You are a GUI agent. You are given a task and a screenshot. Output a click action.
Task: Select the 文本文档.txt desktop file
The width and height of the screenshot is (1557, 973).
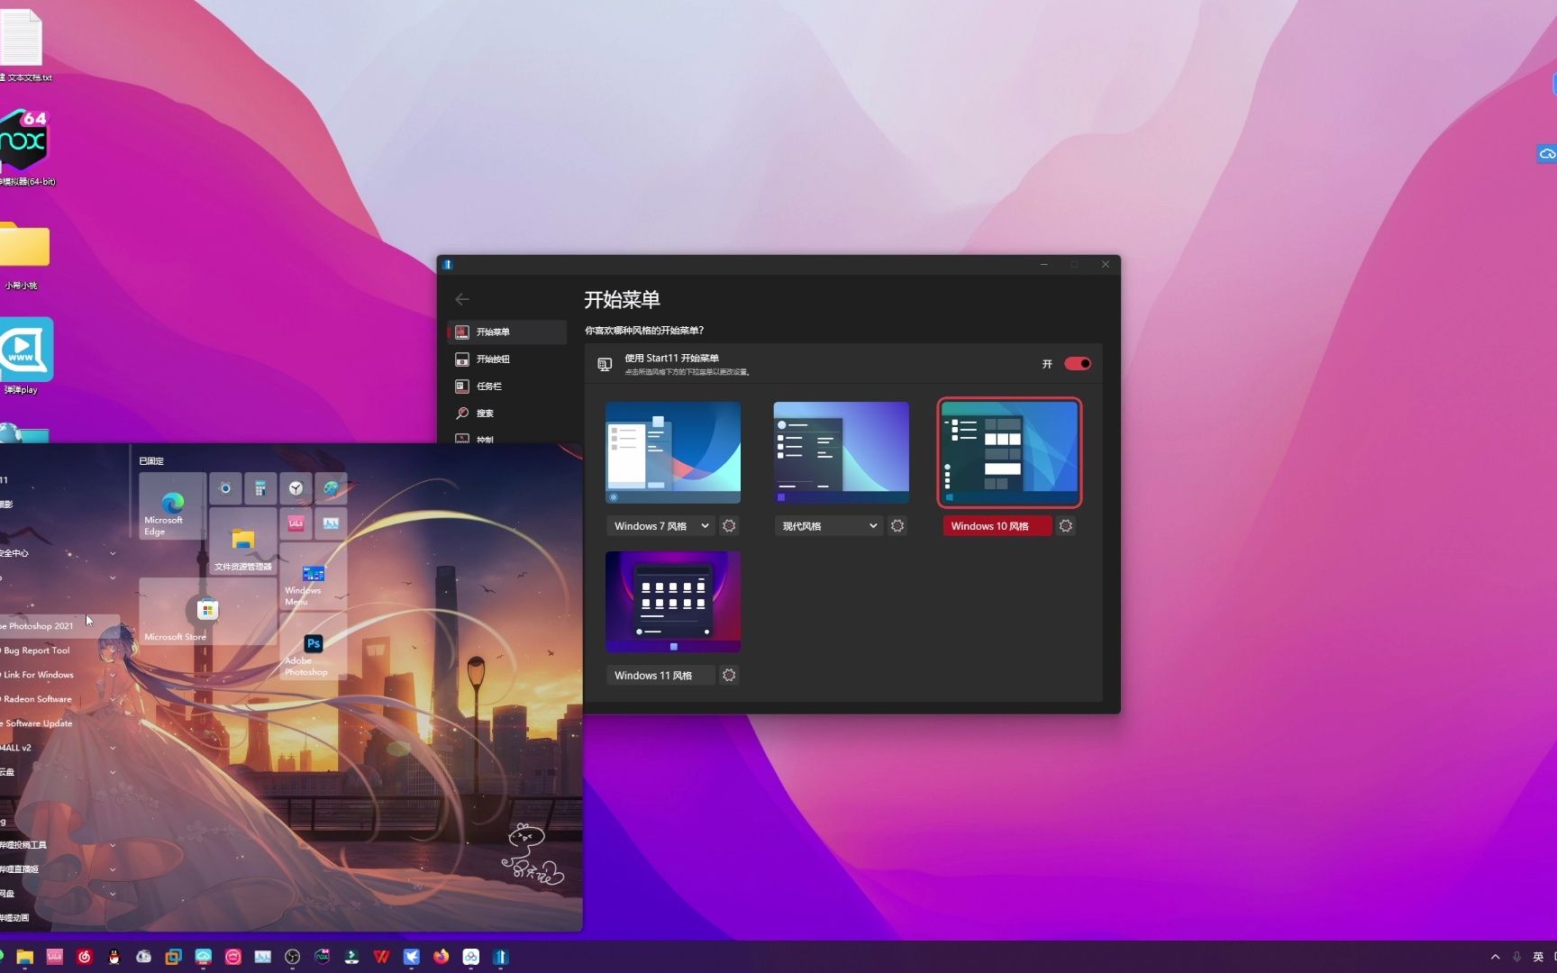pos(23,46)
